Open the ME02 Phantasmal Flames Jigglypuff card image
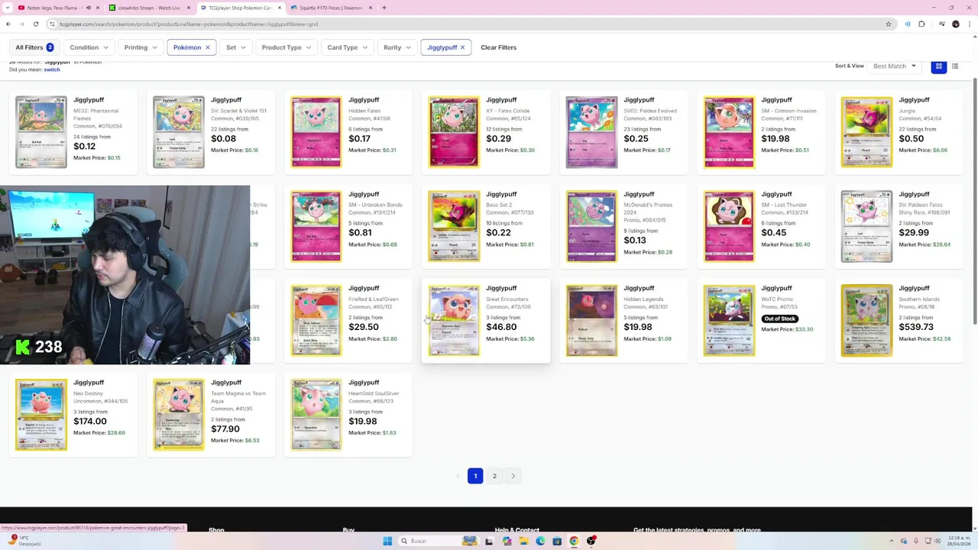 click(x=41, y=132)
